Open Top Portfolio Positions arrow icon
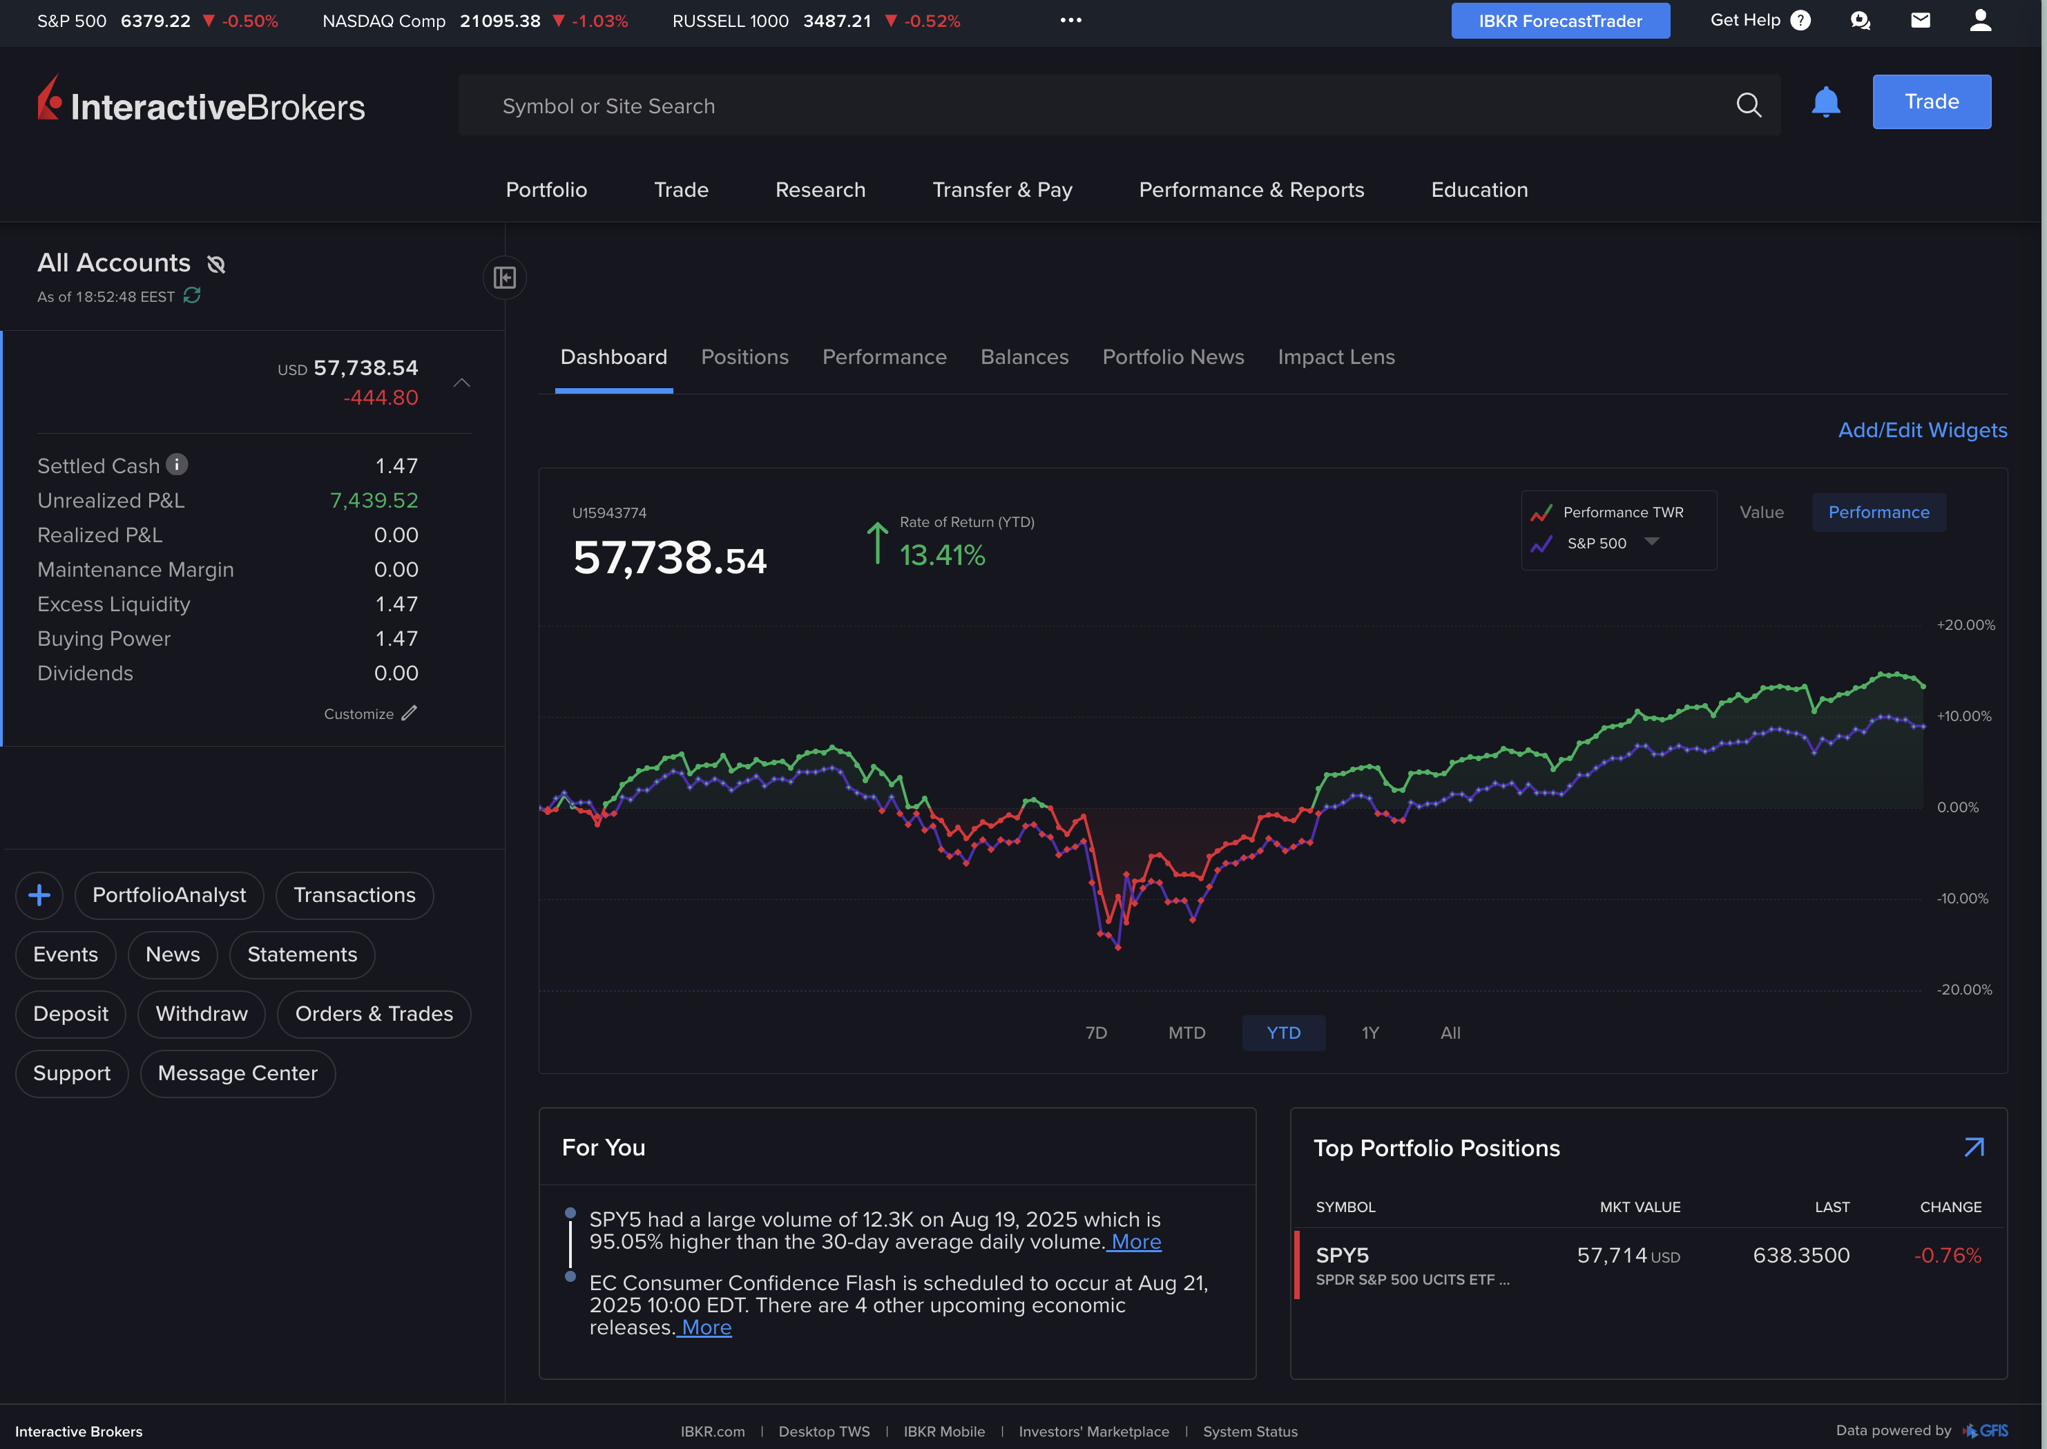 (1974, 1147)
